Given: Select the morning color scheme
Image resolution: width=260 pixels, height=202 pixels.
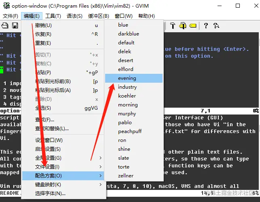Looking at the screenshot, I should coord(134,105).
